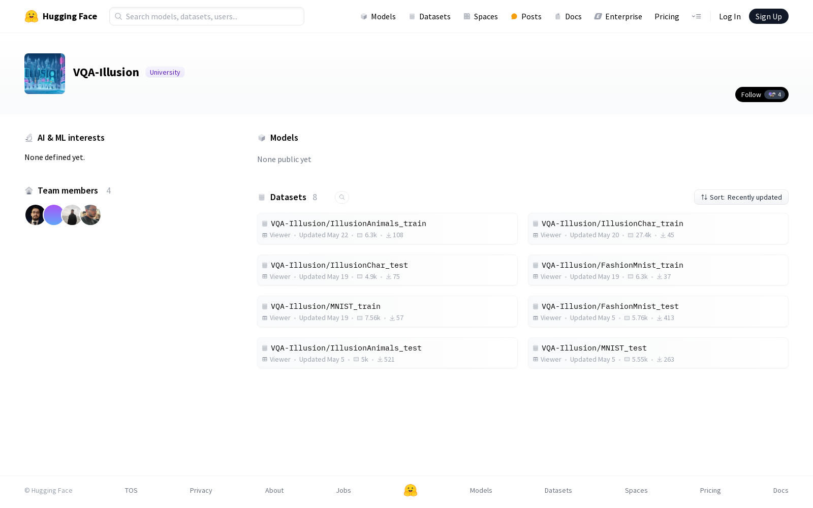This screenshot has height=508, width=813.
Task: Open the fourth team member avatar
Action: pyautogui.click(x=90, y=215)
